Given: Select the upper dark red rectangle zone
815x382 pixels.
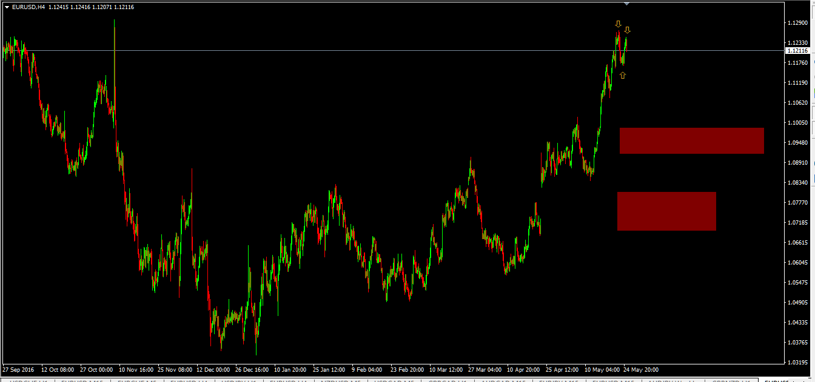Looking at the screenshot, I should click(x=691, y=140).
